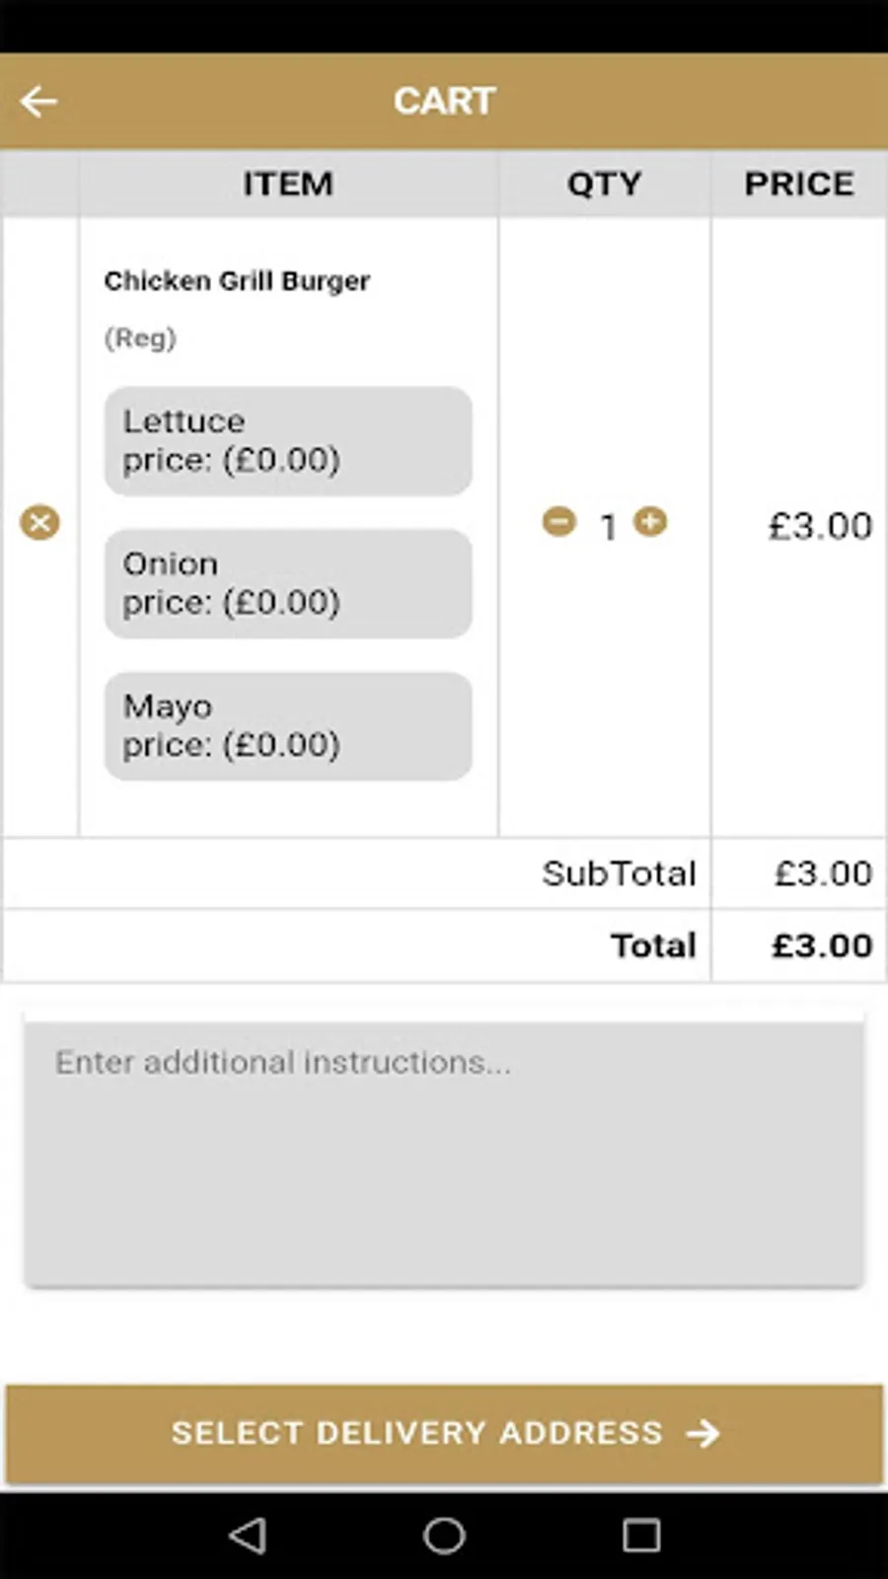888x1579 pixels.
Task: Tap Select Delivery Address button
Action: [444, 1433]
